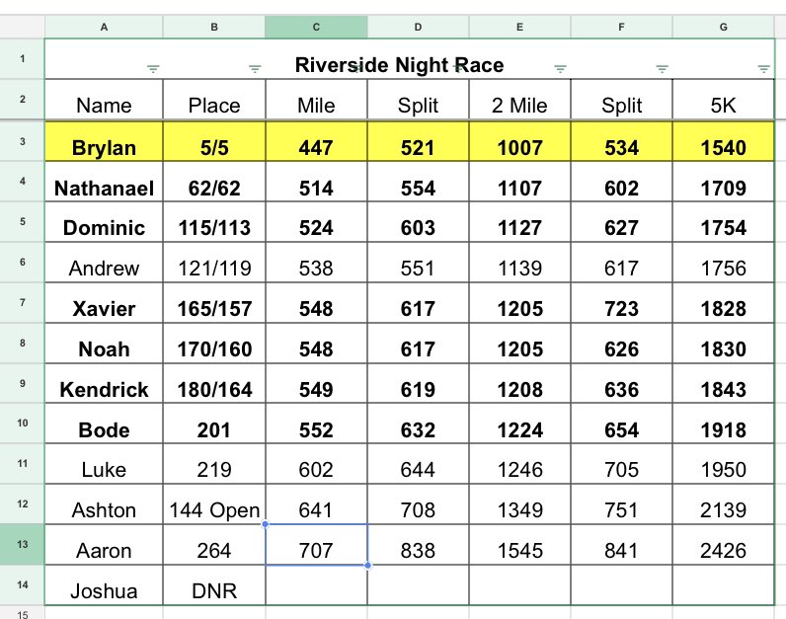The width and height of the screenshot is (786, 619).
Task: Select the Joshua name cell
Action: (x=104, y=585)
